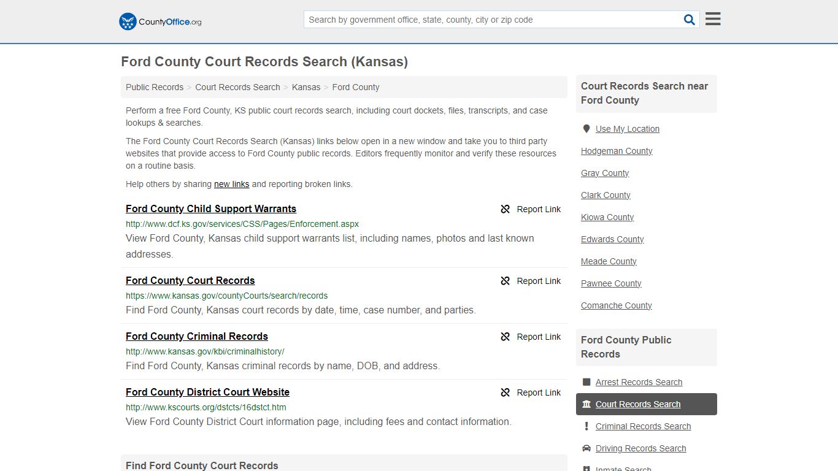Report Link for Criminal Records
Viewport: 838px width, 471px height.
click(x=539, y=337)
